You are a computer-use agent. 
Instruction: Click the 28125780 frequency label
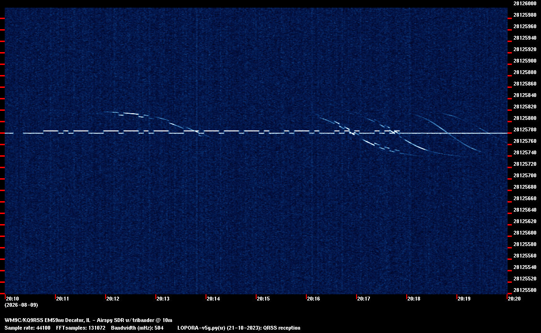[525, 129]
